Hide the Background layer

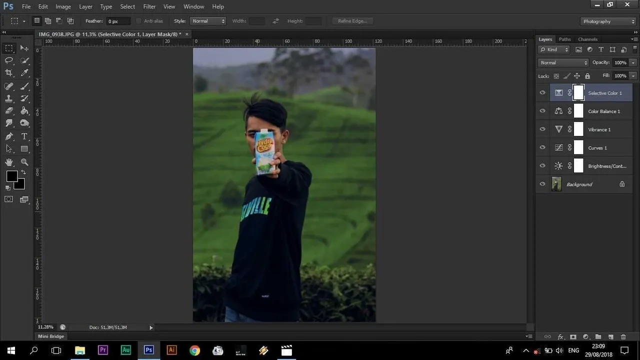tap(542, 184)
